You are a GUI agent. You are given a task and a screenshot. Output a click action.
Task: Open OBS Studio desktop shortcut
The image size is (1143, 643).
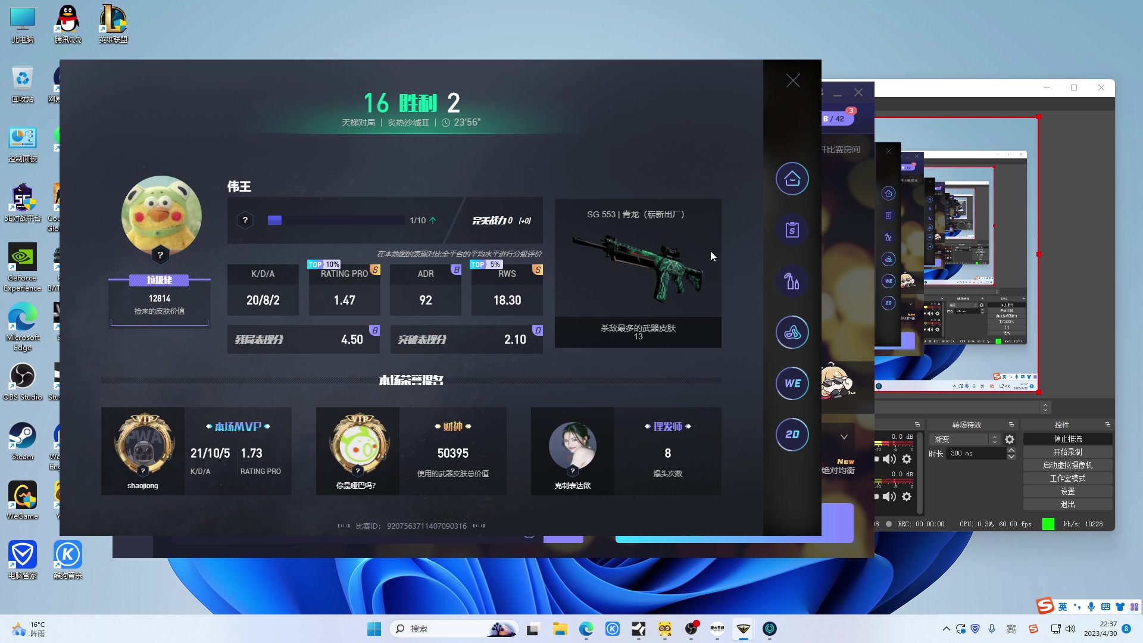[23, 381]
